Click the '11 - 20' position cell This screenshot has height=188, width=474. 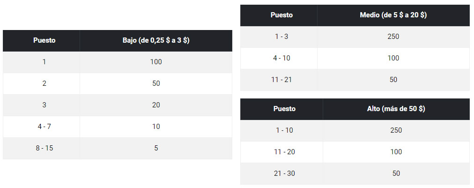[x=284, y=152]
